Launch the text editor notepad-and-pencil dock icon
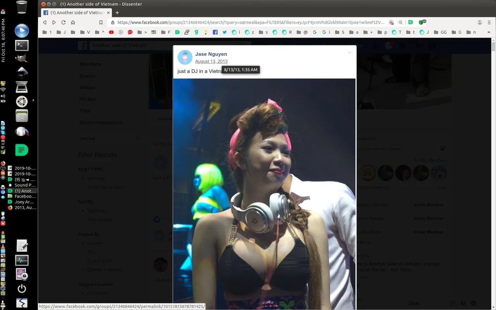This screenshot has height=310, width=496. point(22,246)
